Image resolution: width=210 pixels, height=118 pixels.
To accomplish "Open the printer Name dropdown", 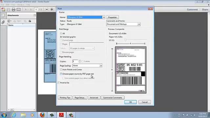I will (x=104, y=17).
